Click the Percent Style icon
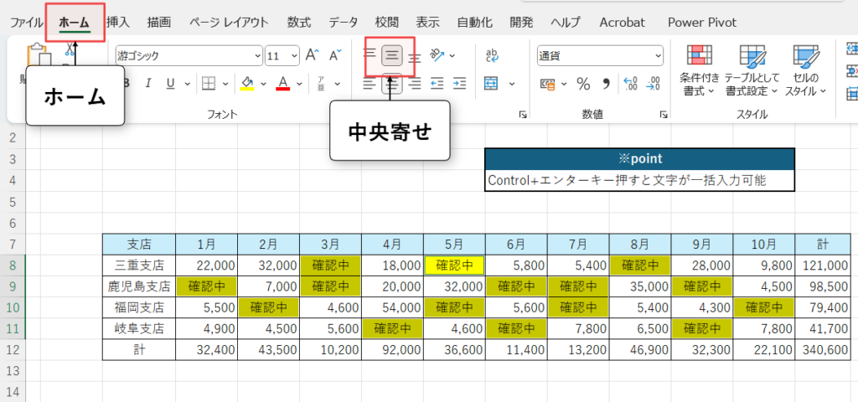Viewport: 858px width, 402px height. (583, 84)
